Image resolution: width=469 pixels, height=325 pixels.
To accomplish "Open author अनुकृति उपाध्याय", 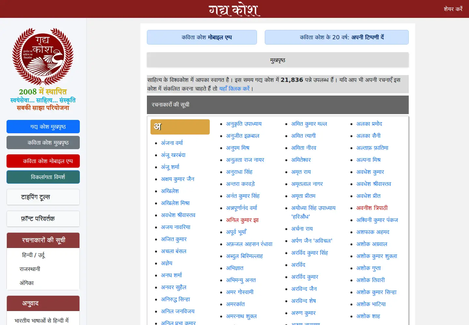I will click(244, 124).
